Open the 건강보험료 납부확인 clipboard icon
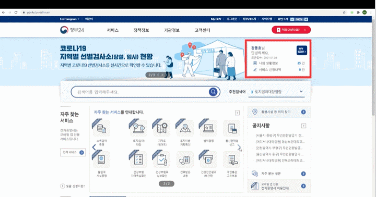Image resolution: width=376 pixels, height=197 pixels. pos(162,159)
